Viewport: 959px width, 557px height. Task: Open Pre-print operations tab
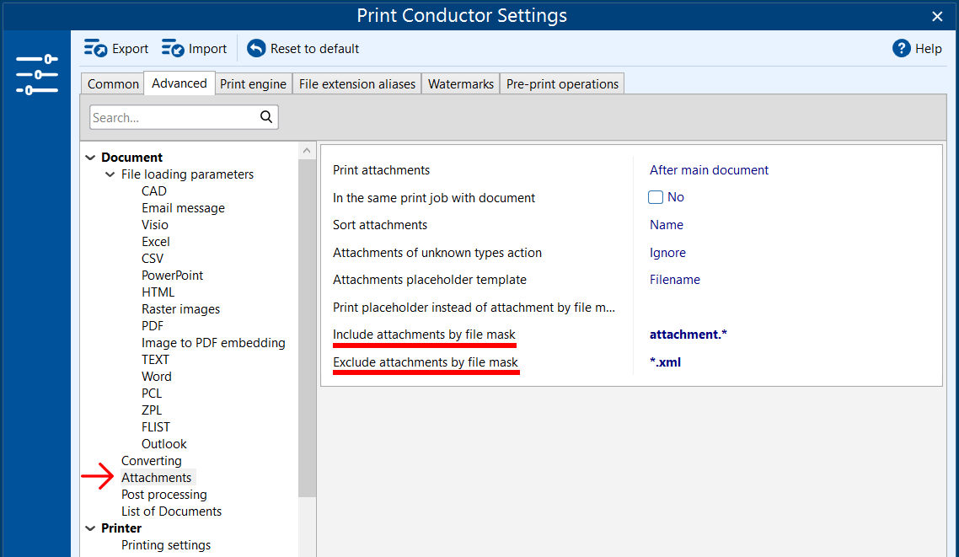point(562,83)
